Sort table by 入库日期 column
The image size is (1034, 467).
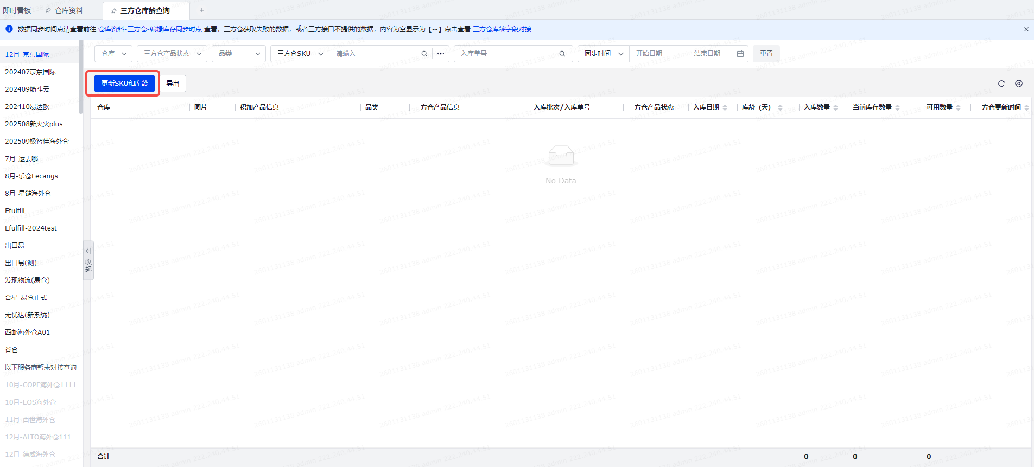[x=725, y=107]
